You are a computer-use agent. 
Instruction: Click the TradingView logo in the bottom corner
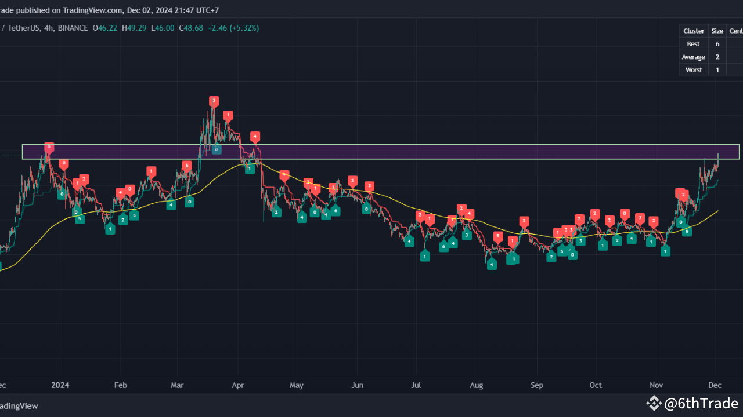[x=19, y=405]
